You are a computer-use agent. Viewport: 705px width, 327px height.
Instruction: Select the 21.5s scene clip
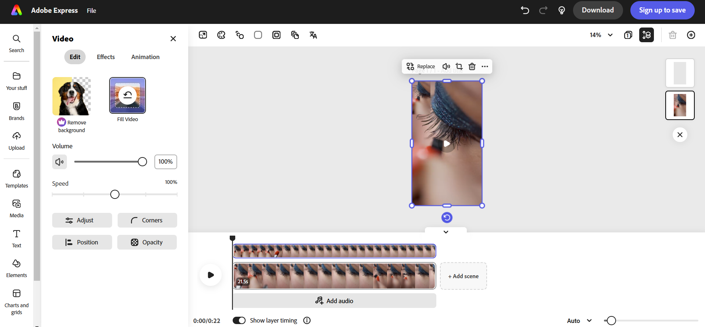tap(334, 276)
